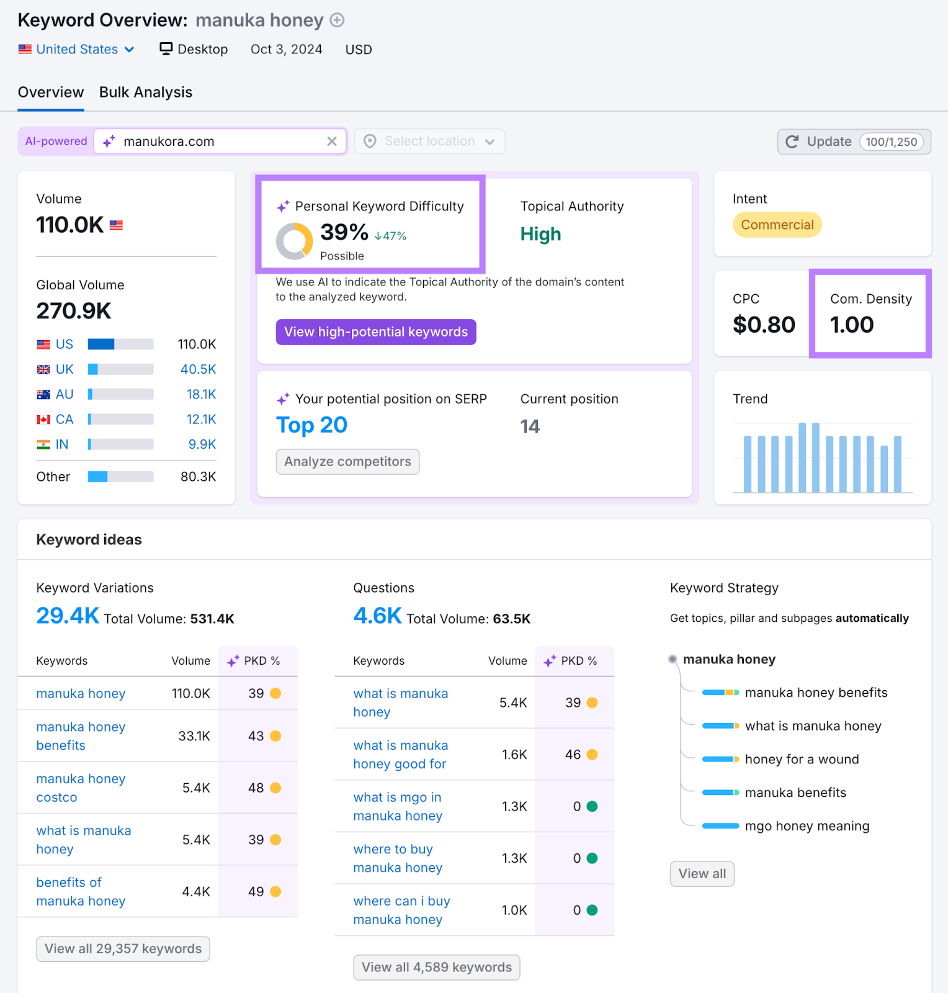Click the Commercial intent badge
This screenshot has height=993, width=948.
(x=777, y=225)
